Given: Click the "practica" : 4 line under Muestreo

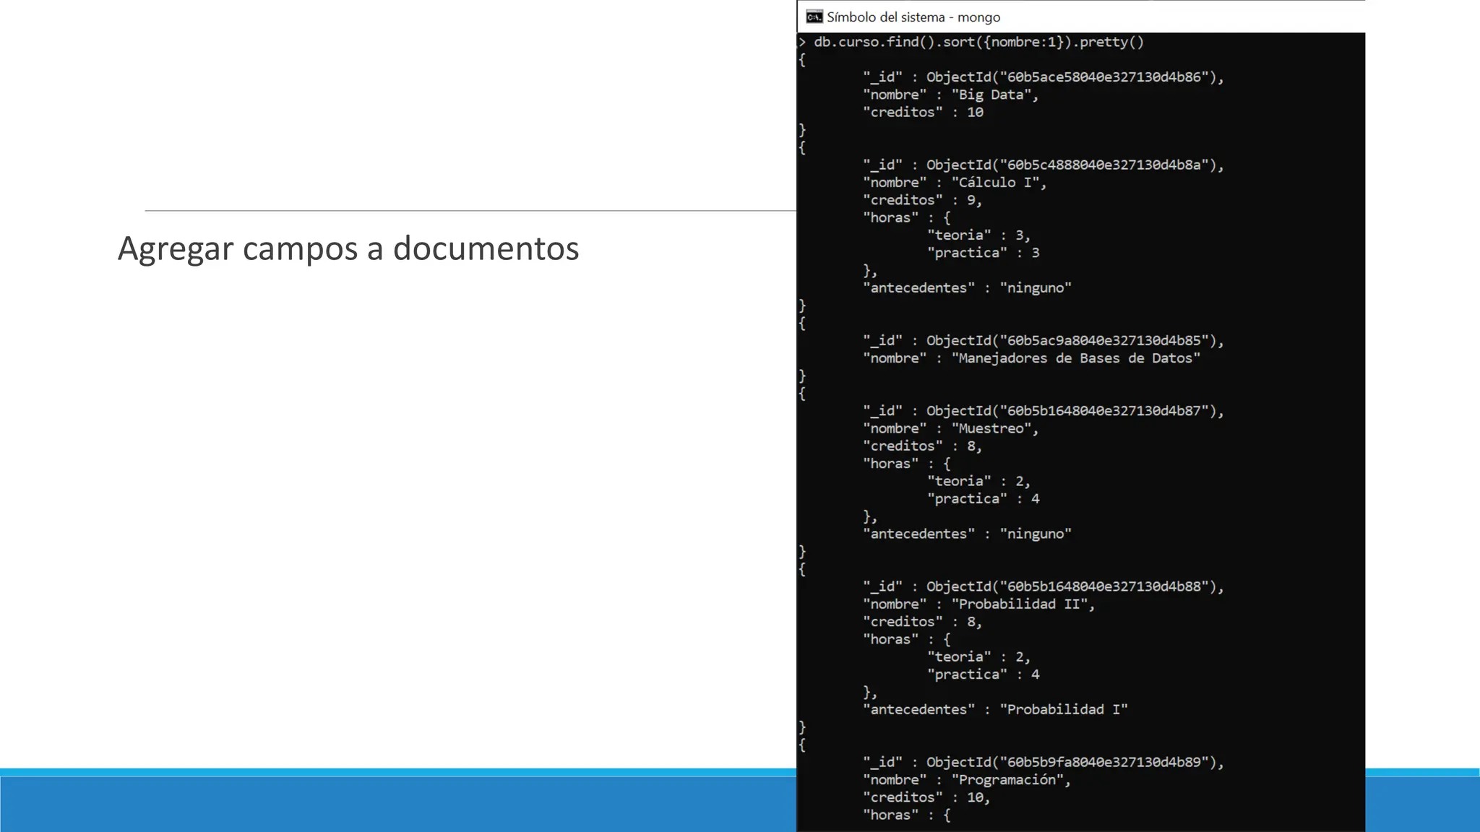Looking at the screenshot, I should (x=983, y=498).
